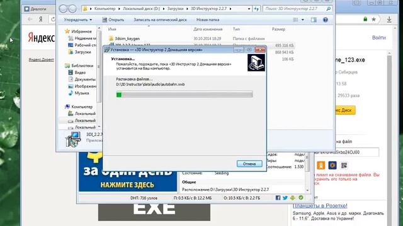Toggle Explorer preview pane icon
403x226 pixels.
(x=314, y=19)
